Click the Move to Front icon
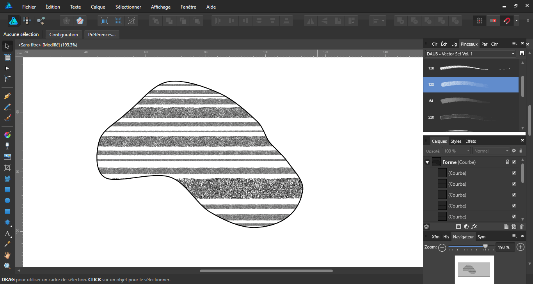 point(196,21)
